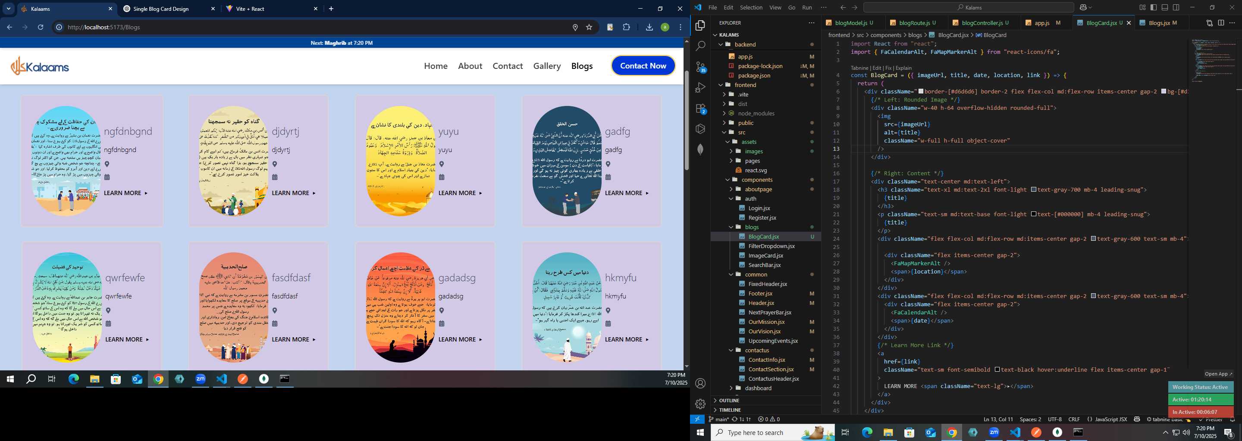Open the MongoDB leaf icon in activity bar

pos(700,149)
